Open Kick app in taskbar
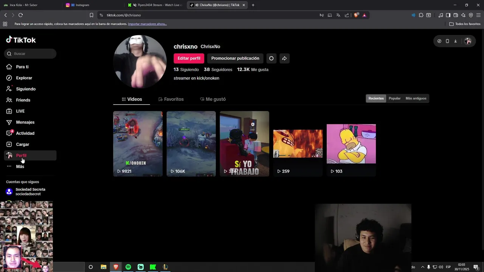This screenshot has height=272, width=484. [153, 267]
